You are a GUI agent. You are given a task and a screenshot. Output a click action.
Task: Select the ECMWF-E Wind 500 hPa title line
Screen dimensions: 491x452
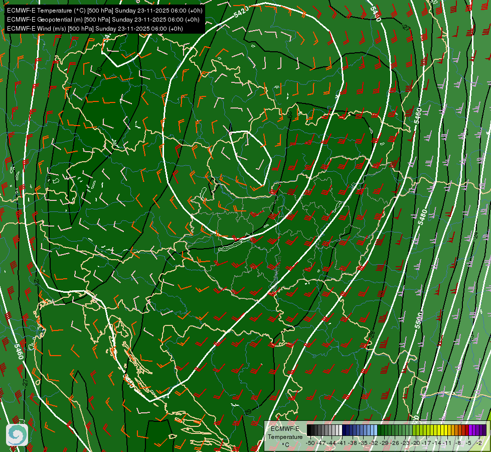95,29
